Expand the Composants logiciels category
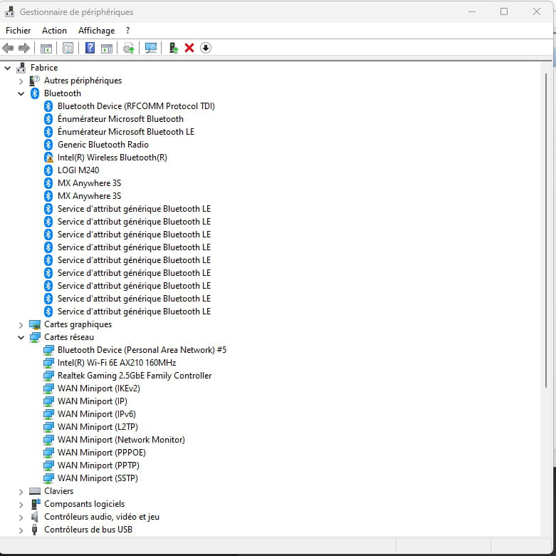 21,505
